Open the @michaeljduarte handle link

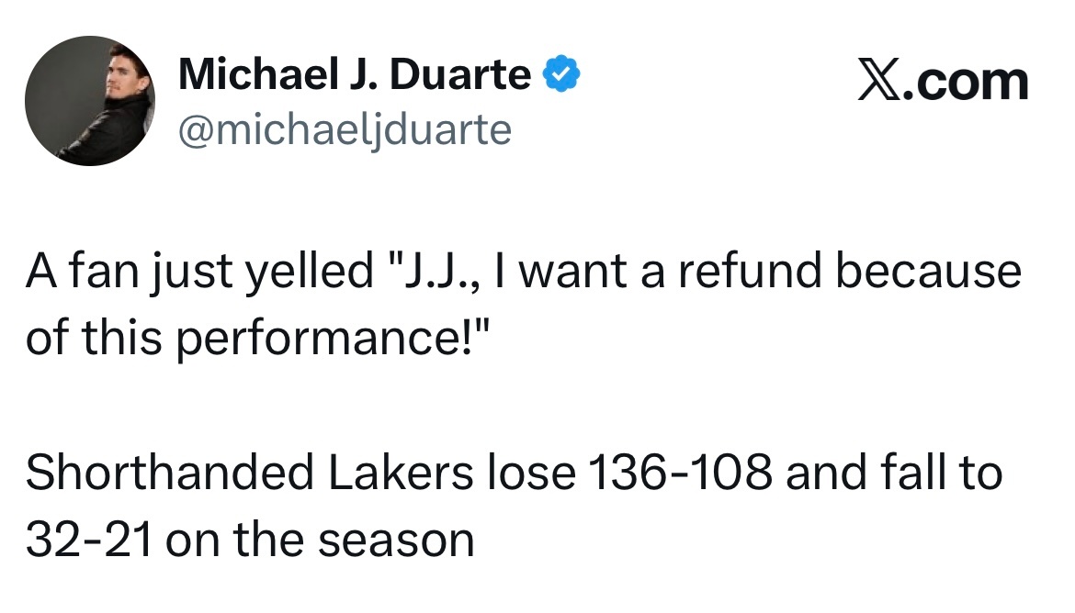point(345,129)
